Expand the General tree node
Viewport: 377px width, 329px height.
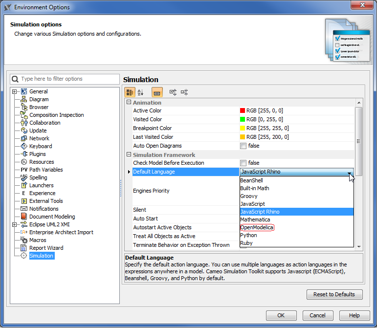click(15, 92)
